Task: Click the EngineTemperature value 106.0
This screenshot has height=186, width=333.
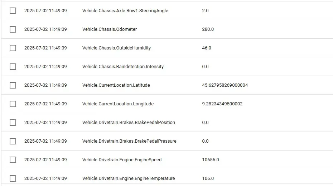Action: [x=208, y=178]
